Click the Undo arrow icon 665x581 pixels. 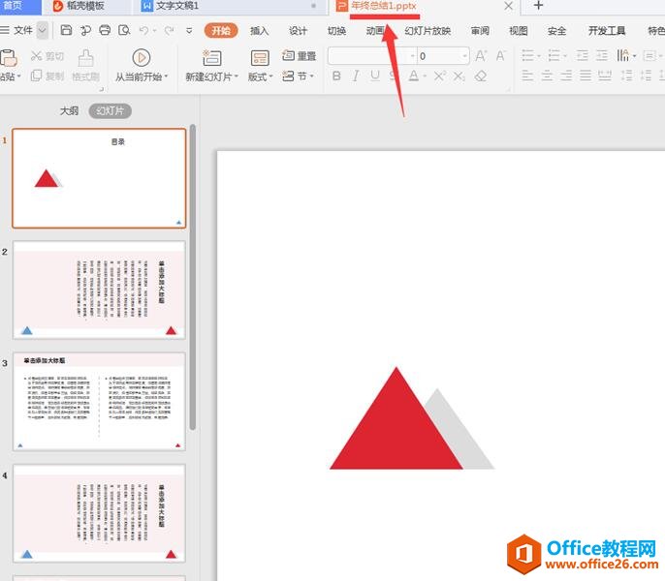tap(142, 31)
